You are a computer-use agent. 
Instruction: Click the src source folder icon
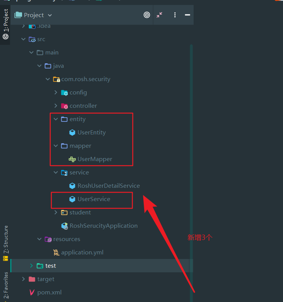(32, 39)
